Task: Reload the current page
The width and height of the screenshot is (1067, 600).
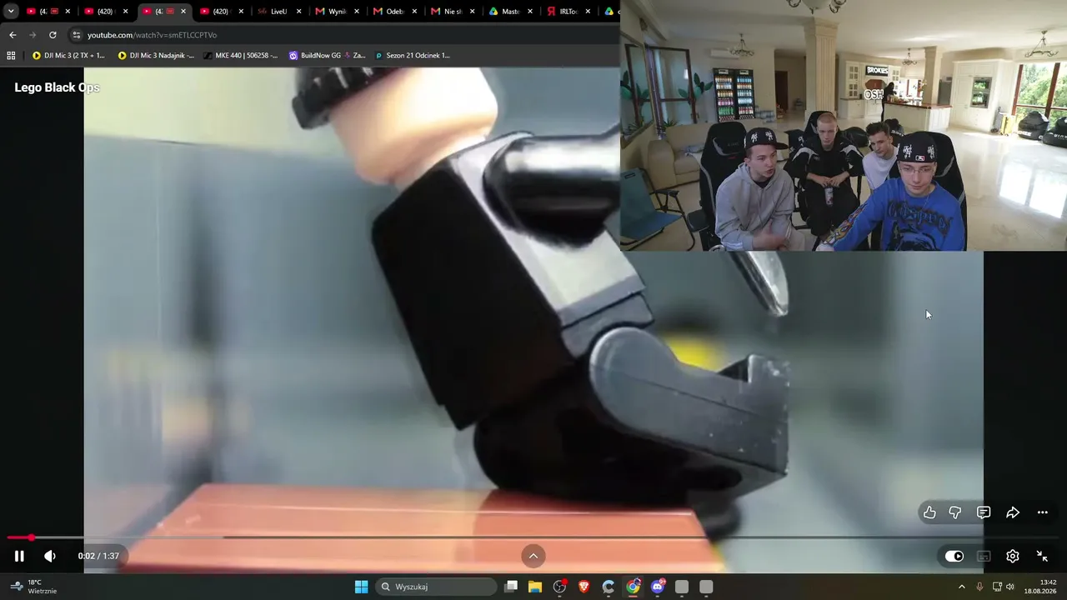Action: tap(53, 35)
